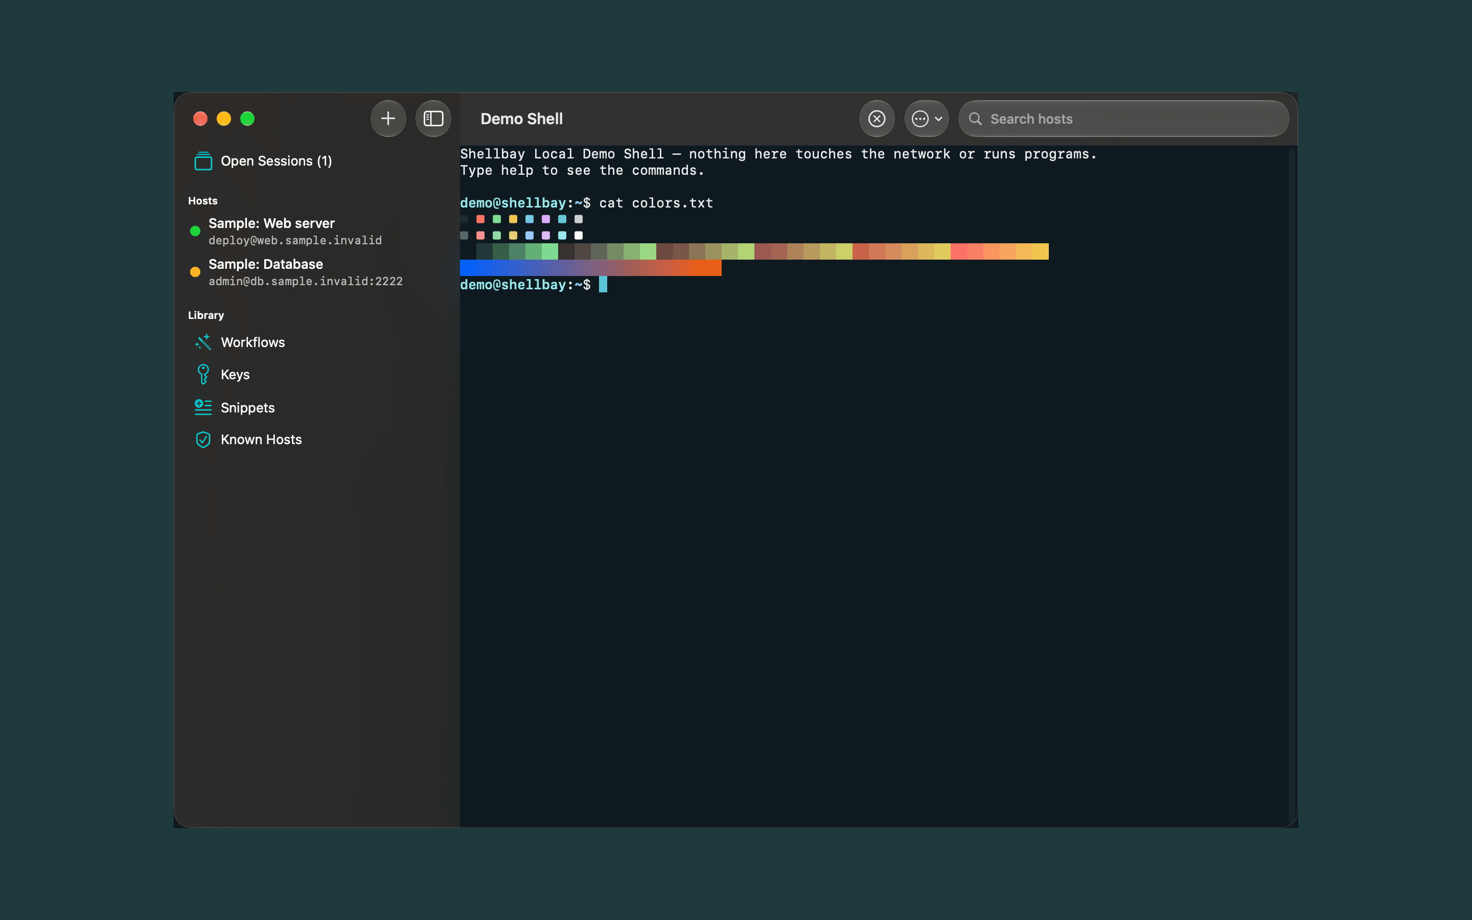Click the red close window button
The height and width of the screenshot is (920, 1472).
coord(200,119)
